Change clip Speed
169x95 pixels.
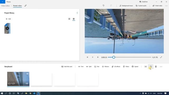[x=135, y=66]
